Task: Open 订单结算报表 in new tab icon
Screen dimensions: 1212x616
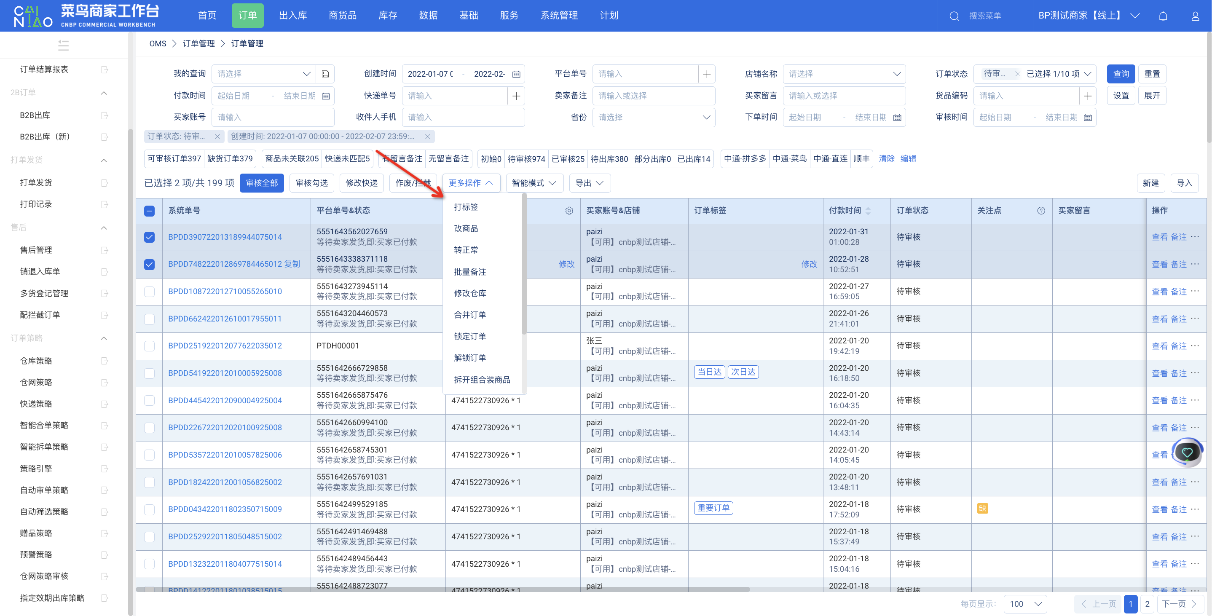Action: [x=105, y=70]
